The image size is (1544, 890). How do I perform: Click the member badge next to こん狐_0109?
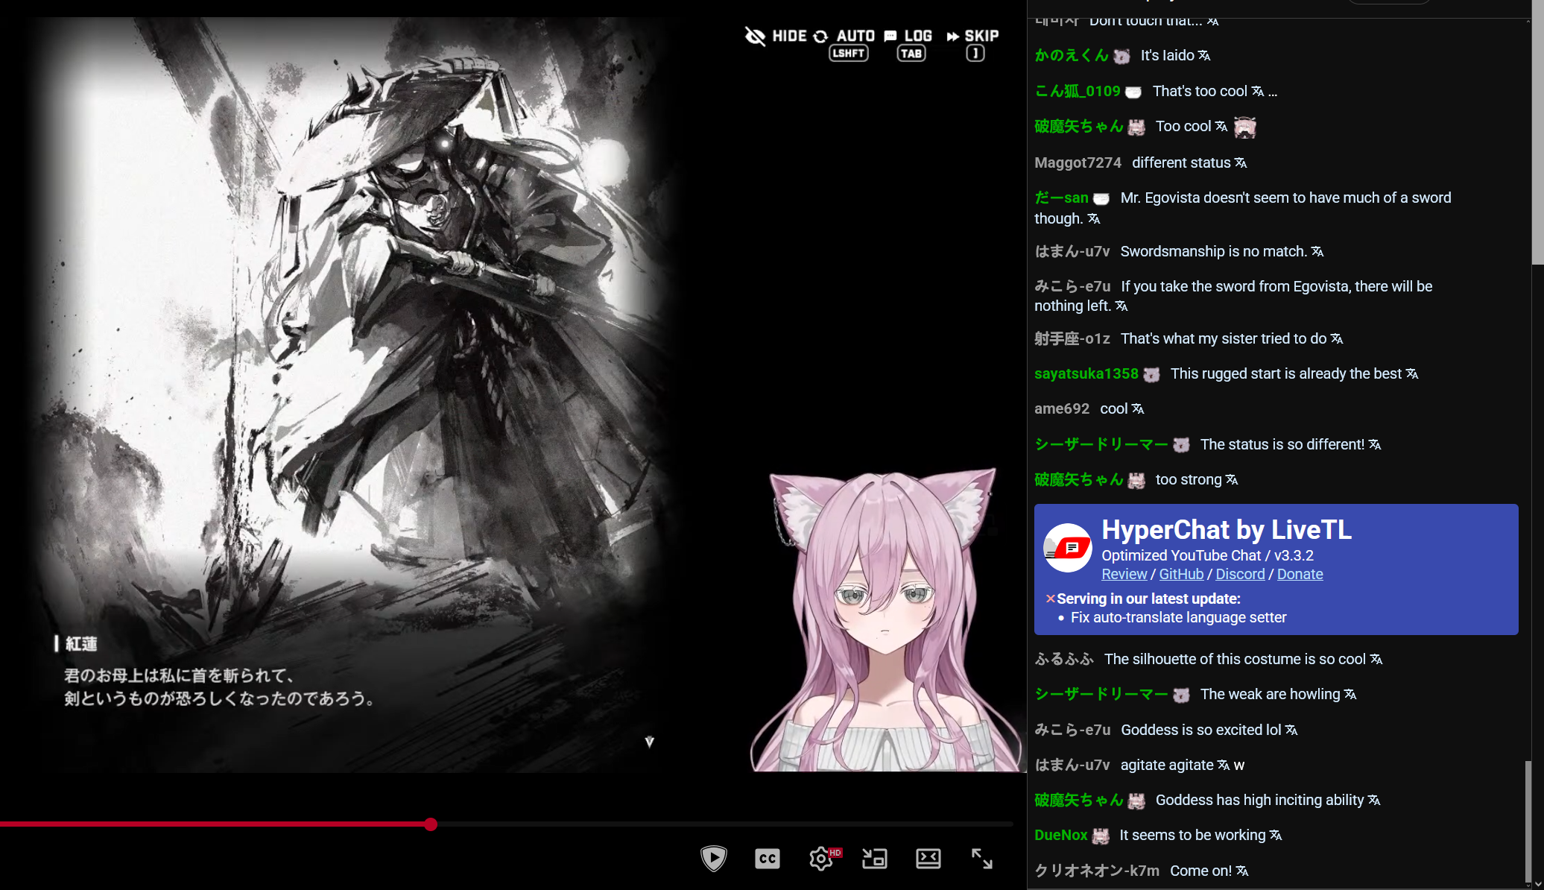1133,92
